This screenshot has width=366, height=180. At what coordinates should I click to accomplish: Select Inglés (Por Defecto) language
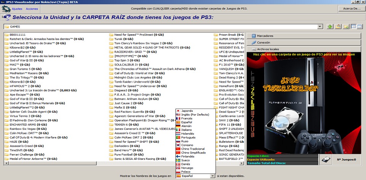point(195,115)
